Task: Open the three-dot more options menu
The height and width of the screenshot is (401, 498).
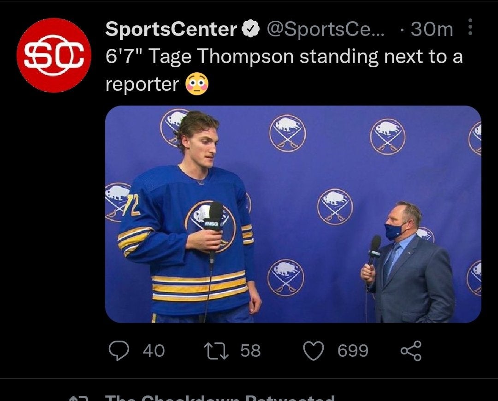Action: pyautogui.click(x=470, y=29)
